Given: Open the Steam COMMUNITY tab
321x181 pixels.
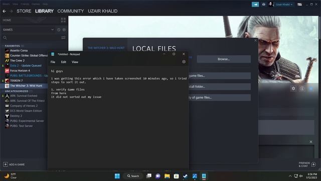Looking at the screenshot, I should coord(71,11).
